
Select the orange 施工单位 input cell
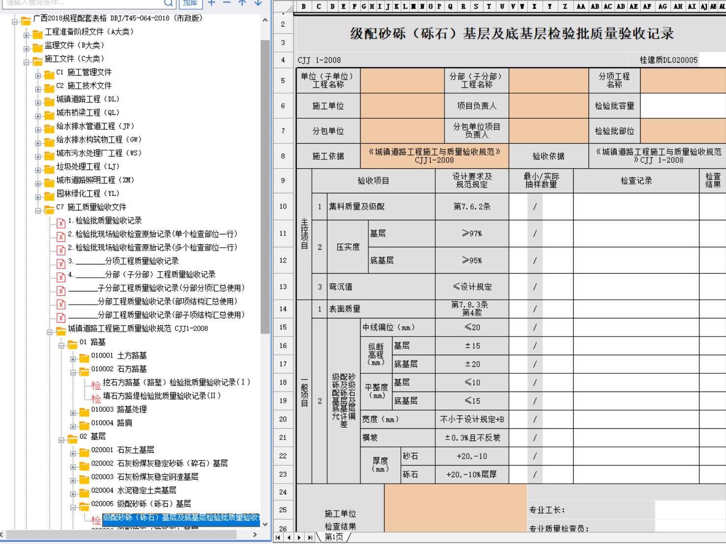[402, 106]
